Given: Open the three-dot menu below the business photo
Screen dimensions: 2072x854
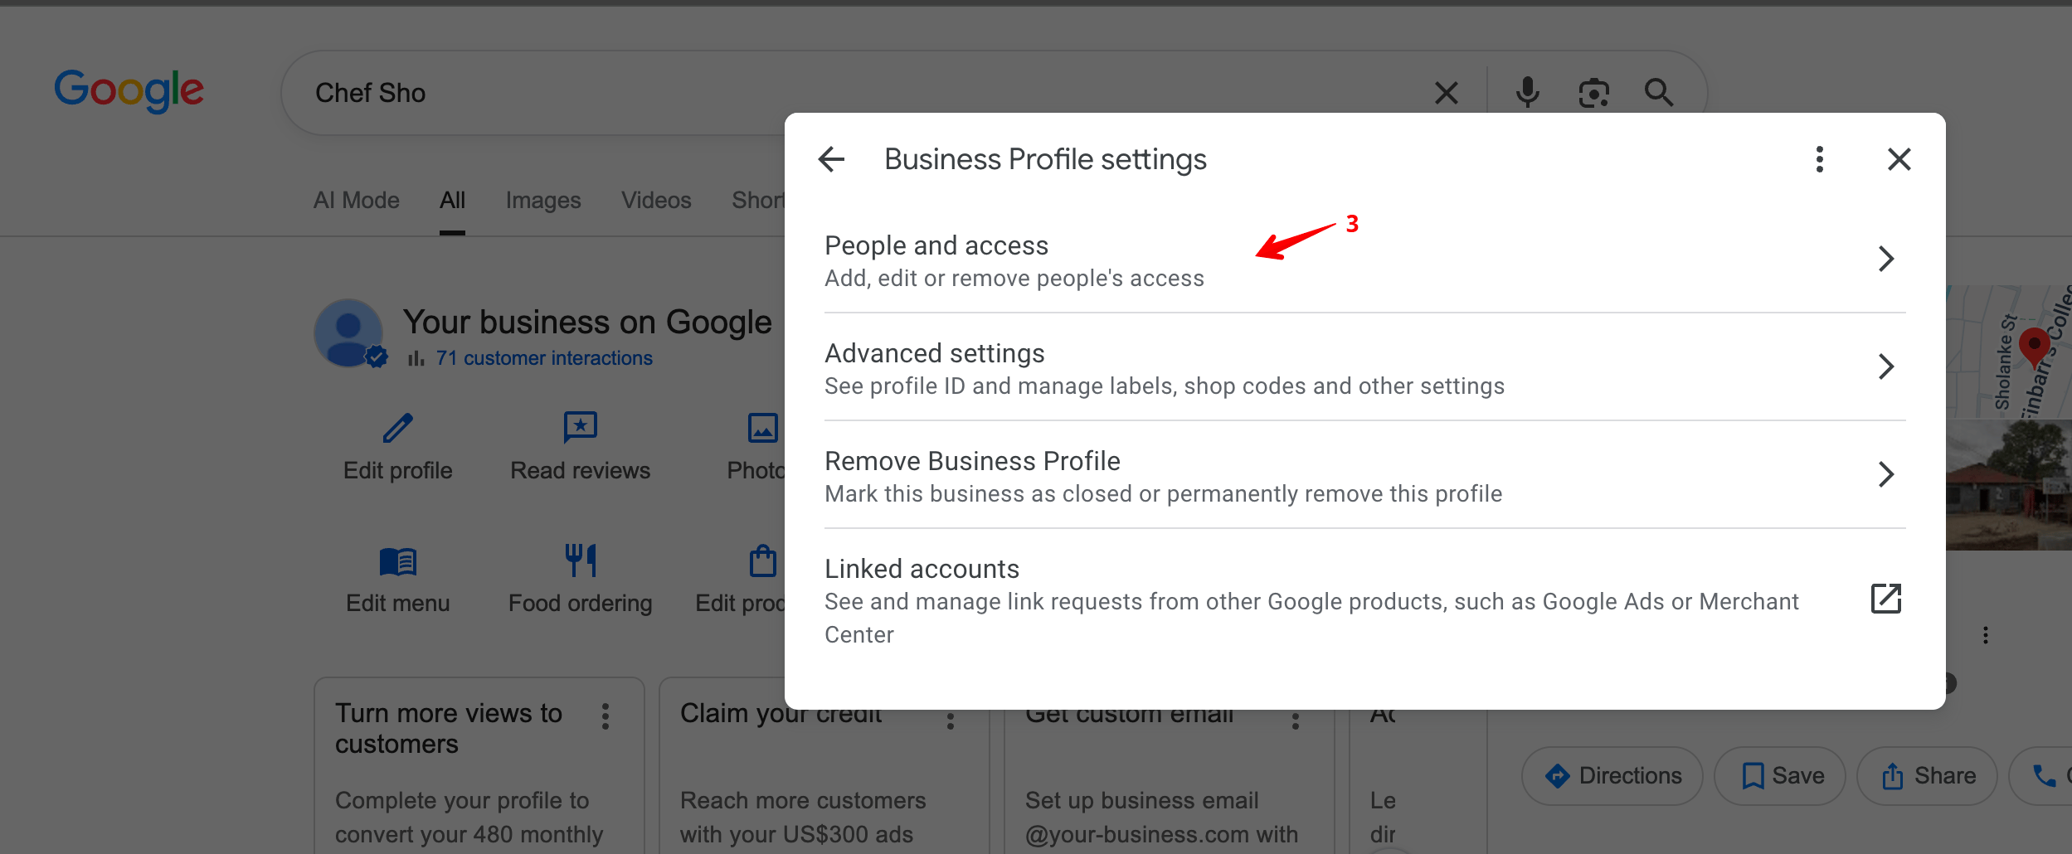Looking at the screenshot, I should click(1986, 635).
